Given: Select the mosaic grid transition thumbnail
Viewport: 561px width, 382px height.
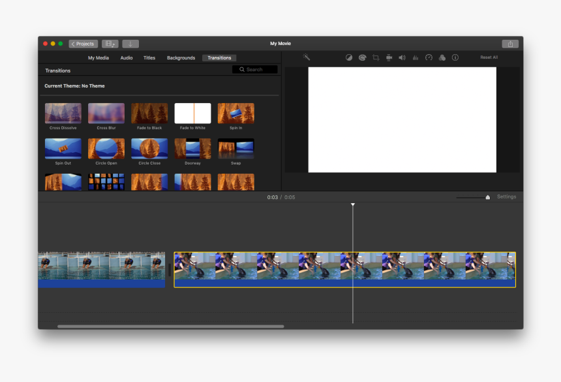Looking at the screenshot, I should (106, 182).
